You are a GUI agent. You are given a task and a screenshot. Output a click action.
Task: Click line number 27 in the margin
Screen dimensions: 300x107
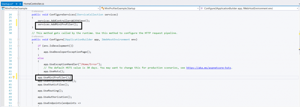(x=10, y=24)
